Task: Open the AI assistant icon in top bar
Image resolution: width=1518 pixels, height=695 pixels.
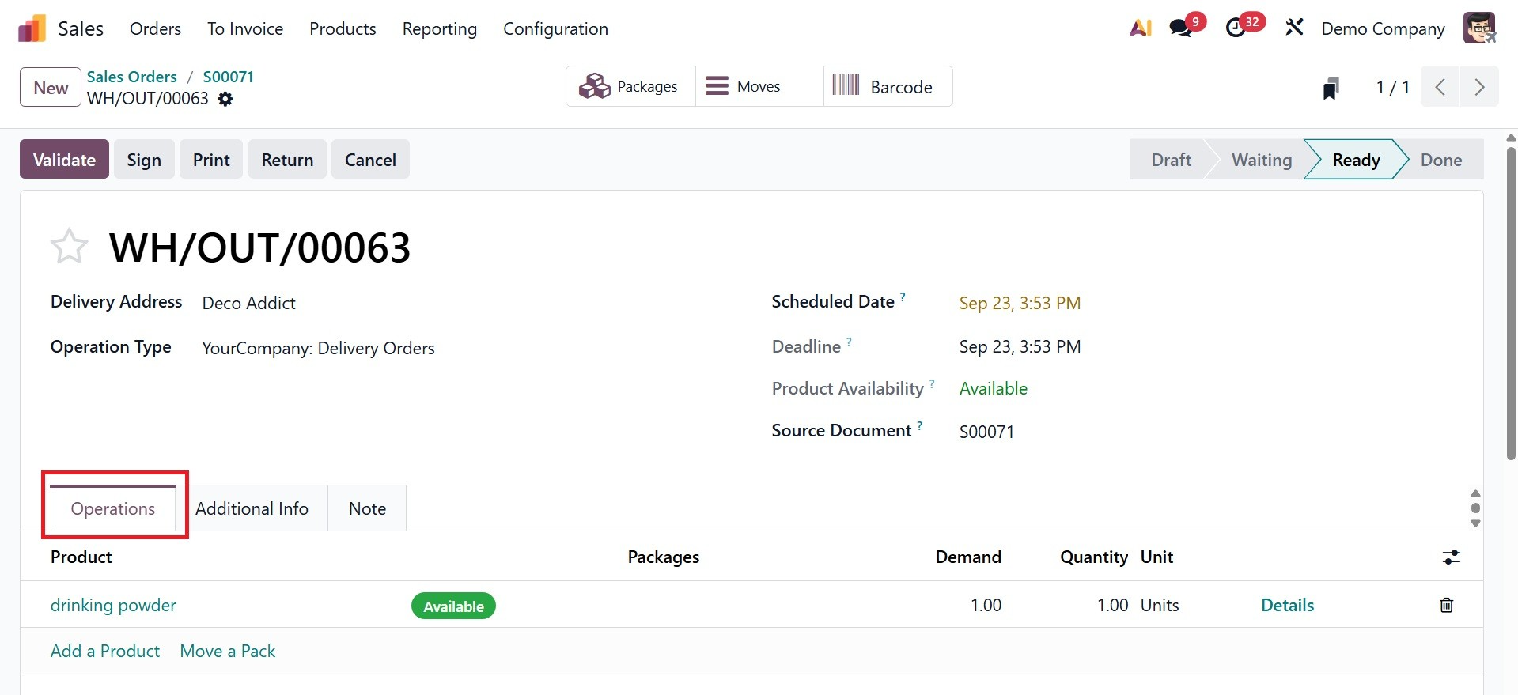Action: click(1140, 28)
